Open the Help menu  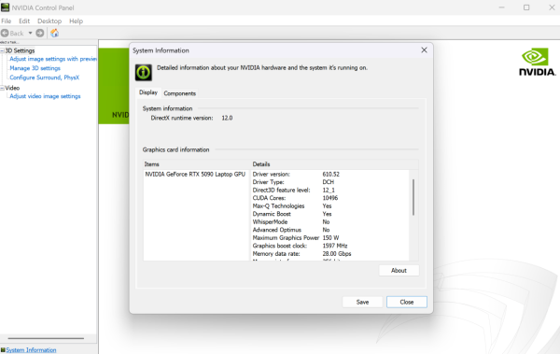point(77,21)
